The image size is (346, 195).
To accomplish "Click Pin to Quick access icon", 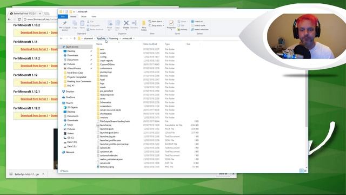I will click(x=65, y=23).
